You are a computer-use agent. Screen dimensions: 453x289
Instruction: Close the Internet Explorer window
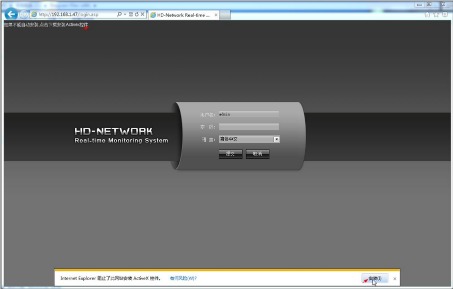tap(443, 4)
